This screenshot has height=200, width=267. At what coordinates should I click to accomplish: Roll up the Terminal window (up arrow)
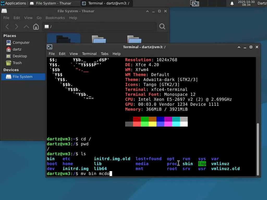click(239, 47)
